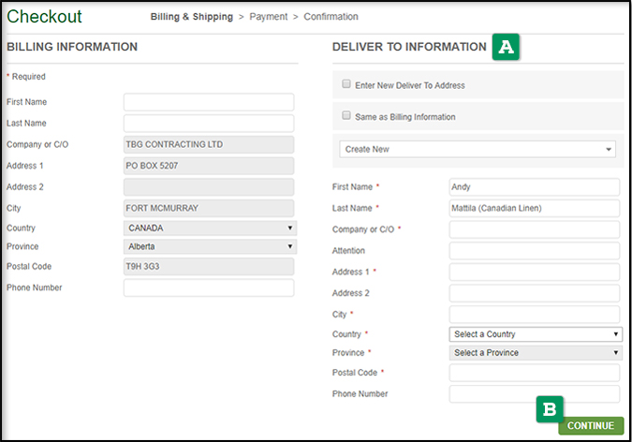Focus the delivery Postal Code field
The height and width of the screenshot is (442, 632).
pyautogui.click(x=535, y=374)
